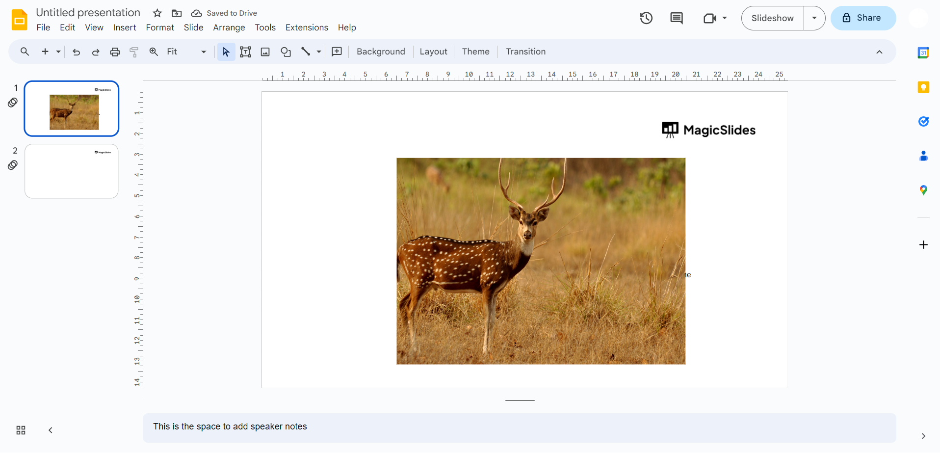Select the second slide thumbnail
The image size is (940, 453).
coord(72,171)
